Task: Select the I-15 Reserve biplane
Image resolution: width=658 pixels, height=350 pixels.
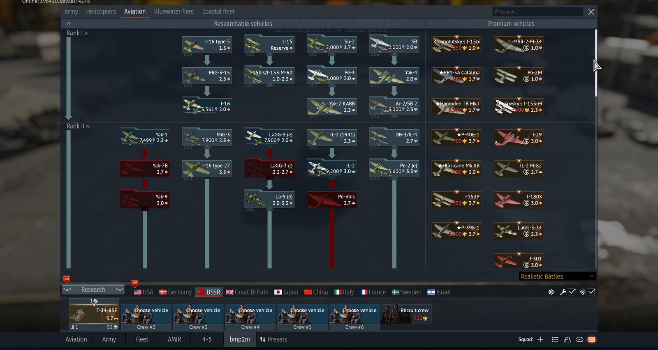Action: tap(269, 45)
